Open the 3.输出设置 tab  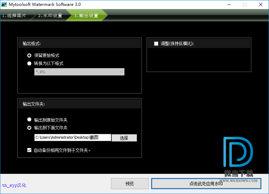tap(86, 16)
